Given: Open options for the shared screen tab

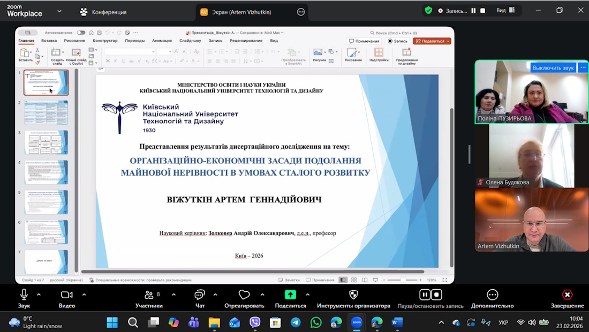Looking at the screenshot, I should coord(301,12).
